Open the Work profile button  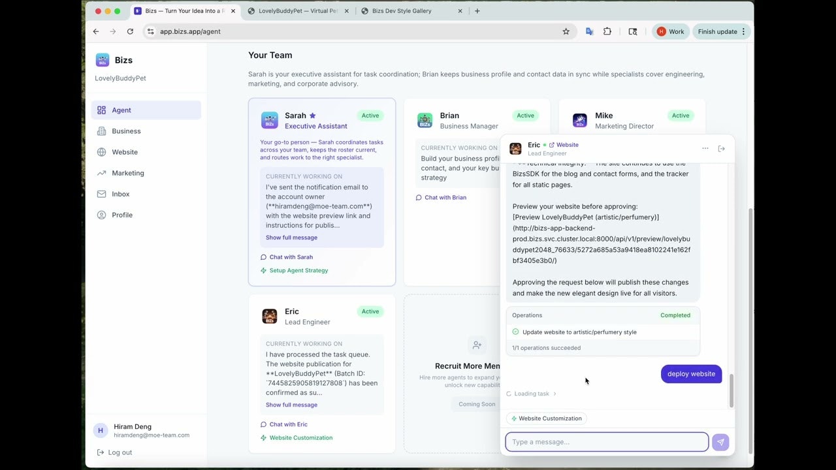[x=671, y=31]
